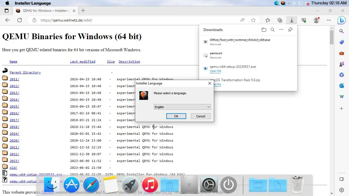Open the Collections toolbar icon
This screenshot has height=196, width=349.
[280, 20]
